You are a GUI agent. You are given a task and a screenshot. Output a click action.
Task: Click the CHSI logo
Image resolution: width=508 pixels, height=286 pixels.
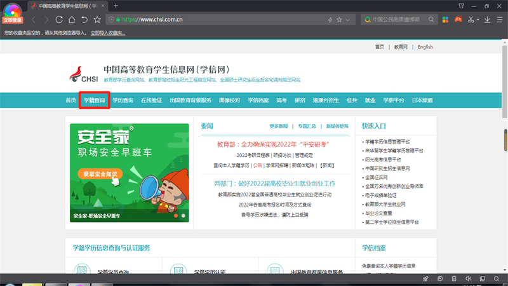point(84,74)
